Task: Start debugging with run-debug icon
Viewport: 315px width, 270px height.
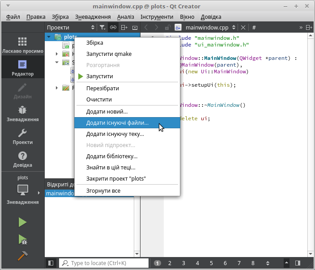Action: click(x=22, y=240)
